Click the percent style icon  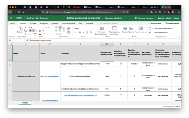[x=79, y=32]
